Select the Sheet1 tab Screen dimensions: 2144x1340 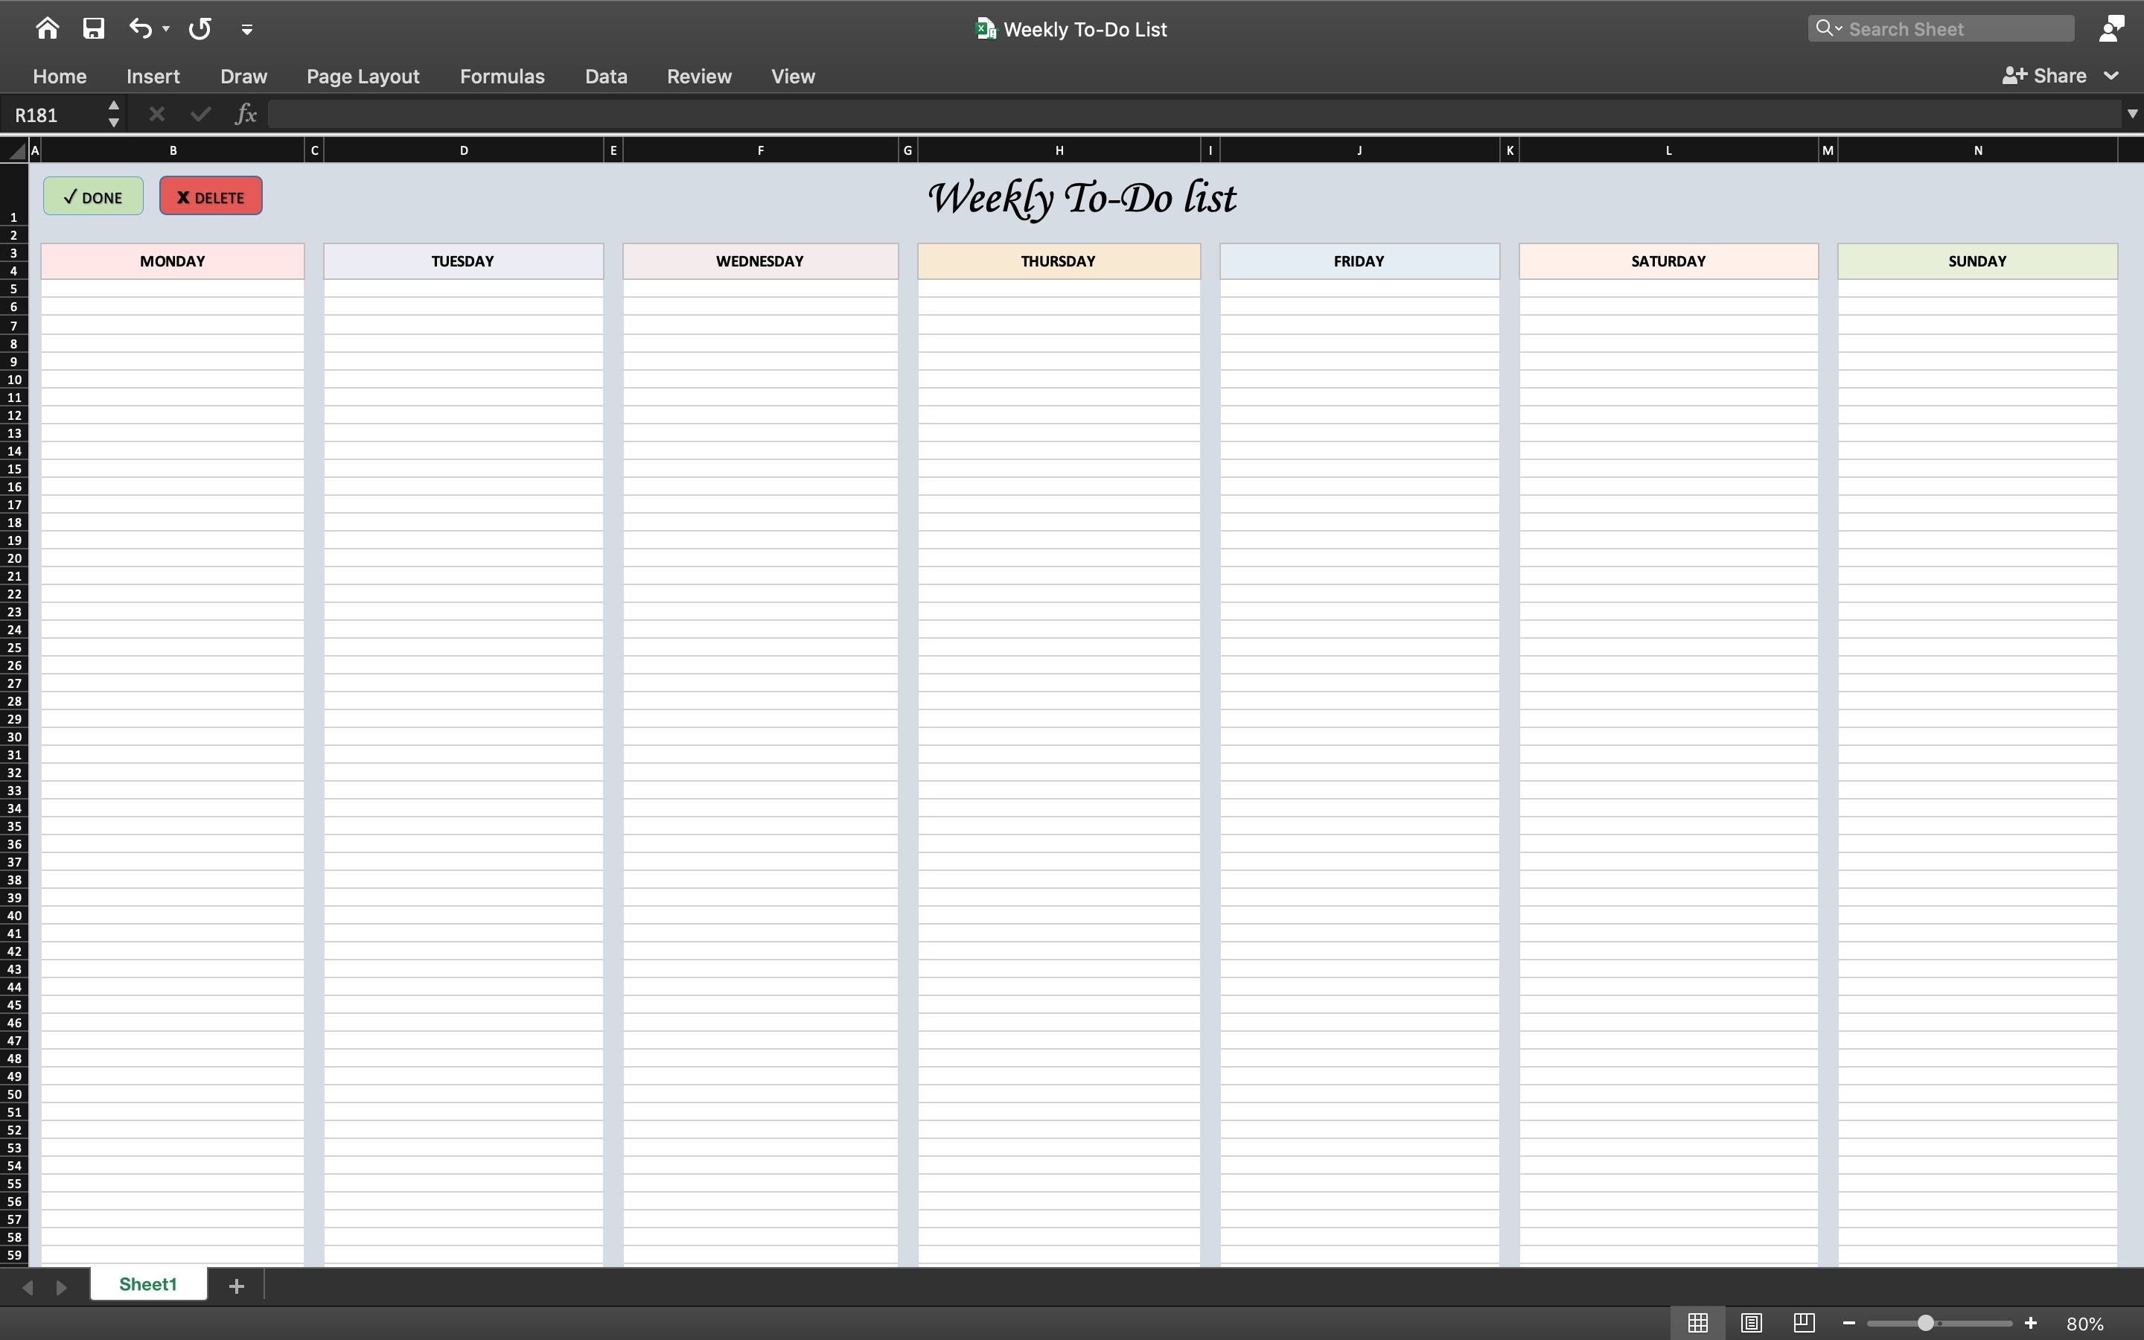(x=148, y=1283)
